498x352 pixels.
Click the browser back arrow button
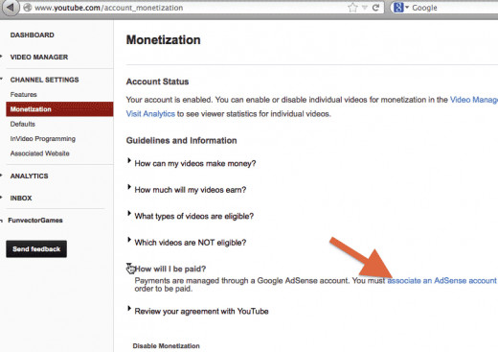pos(11,7)
